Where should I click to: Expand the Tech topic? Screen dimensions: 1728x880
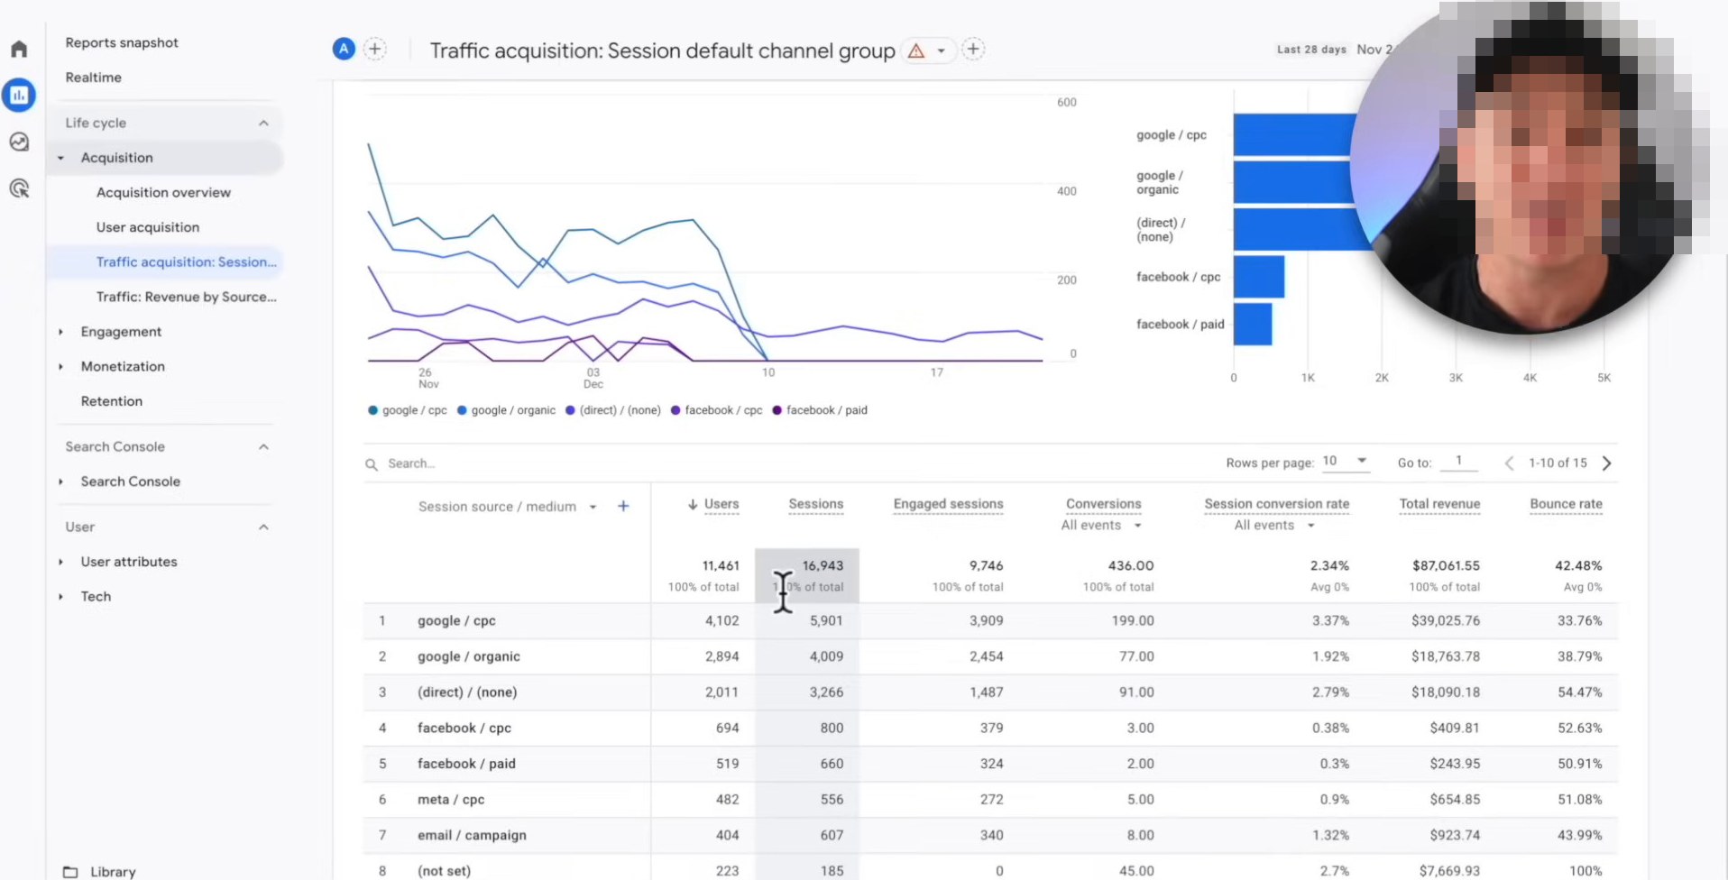click(x=60, y=597)
